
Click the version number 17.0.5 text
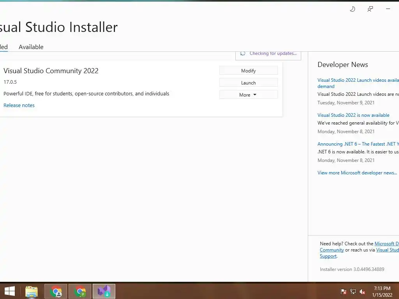pos(10,82)
